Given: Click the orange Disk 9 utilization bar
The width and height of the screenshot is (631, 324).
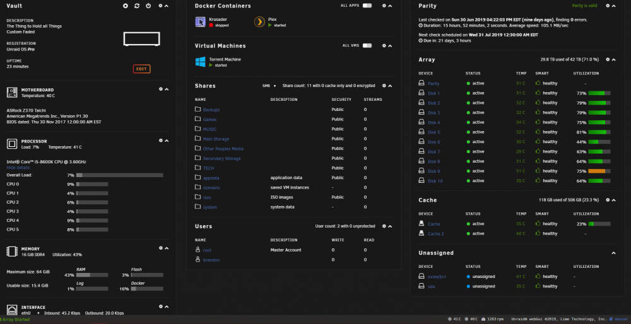Looking at the screenshot, I should (x=599, y=171).
